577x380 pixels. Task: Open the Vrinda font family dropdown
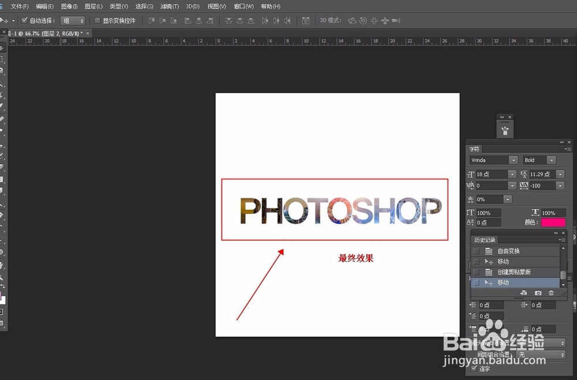point(513,160)
